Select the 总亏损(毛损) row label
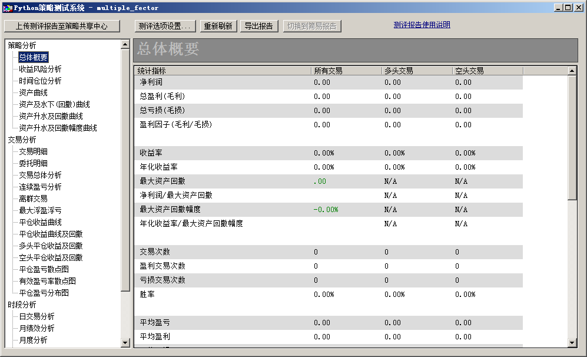The height and width of the screenshot is (357, 587). click(x=162, y=111)
